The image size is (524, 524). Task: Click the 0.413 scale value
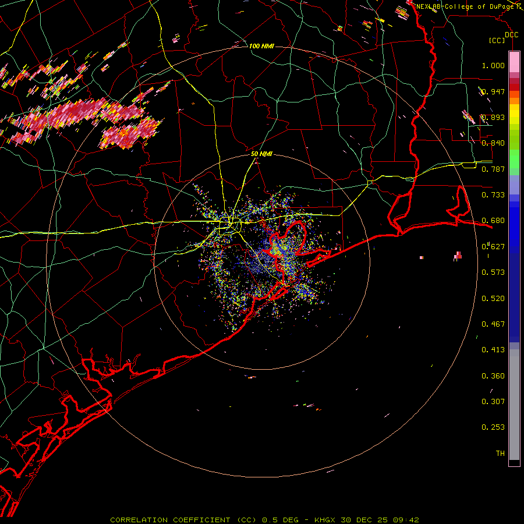(493, 350)
